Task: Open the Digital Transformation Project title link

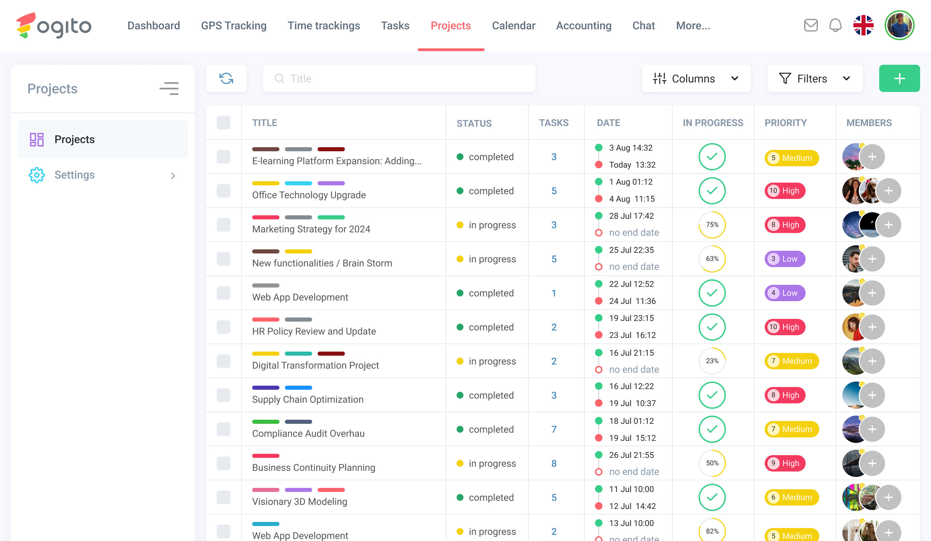Action: [315, 365]
